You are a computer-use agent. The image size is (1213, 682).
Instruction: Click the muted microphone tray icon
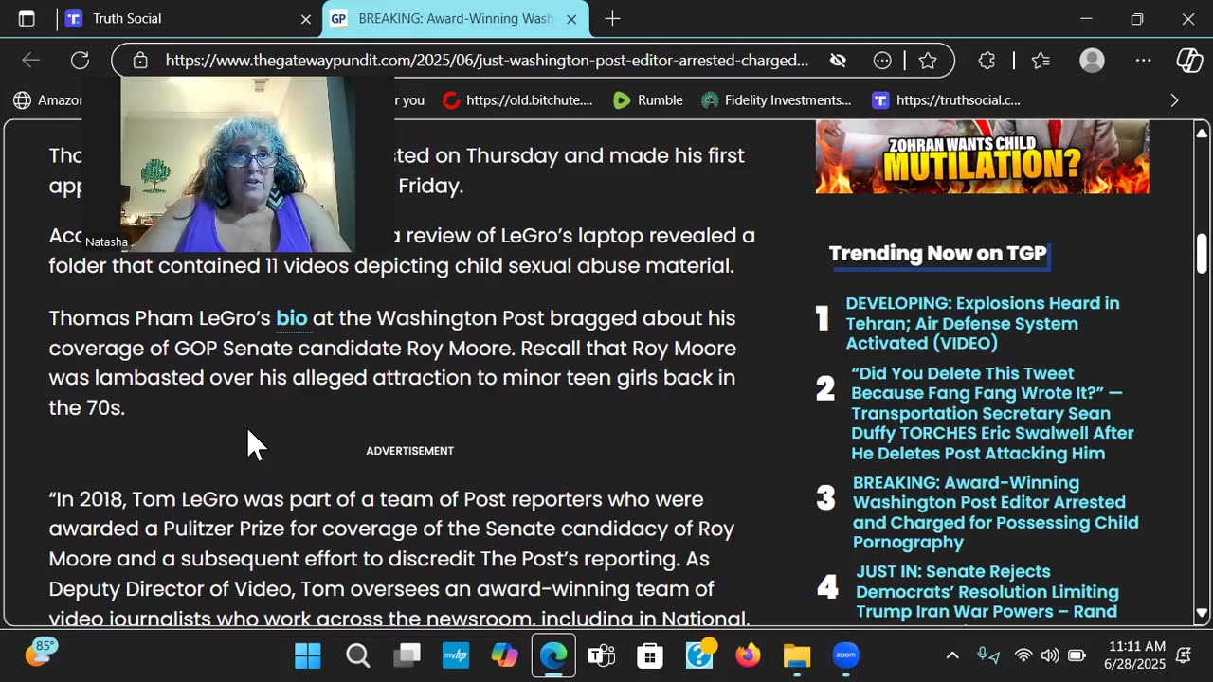click(x=988, y=655)
